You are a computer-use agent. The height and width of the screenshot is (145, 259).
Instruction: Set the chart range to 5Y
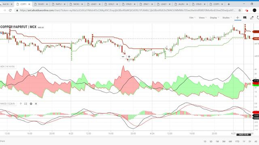pyautogui.click(x=250, y=141)
